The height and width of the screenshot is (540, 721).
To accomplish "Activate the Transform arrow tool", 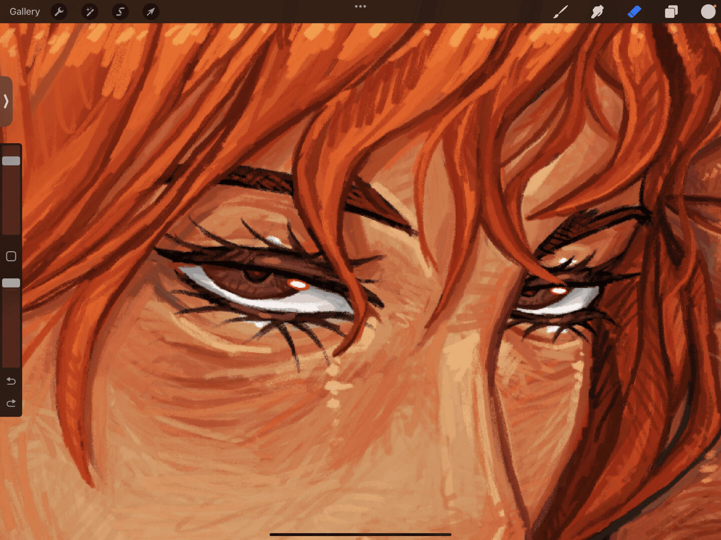I will click(x=151, y=12).
